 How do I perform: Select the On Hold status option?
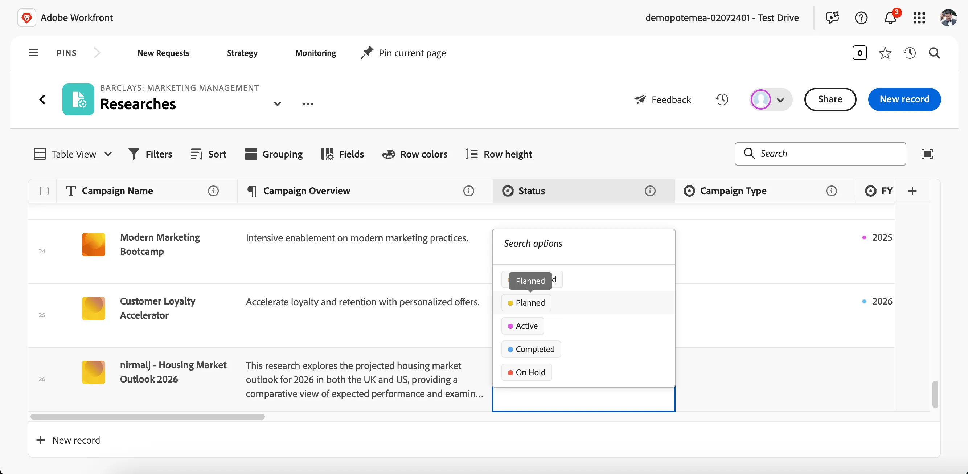[x=526, y=372]
